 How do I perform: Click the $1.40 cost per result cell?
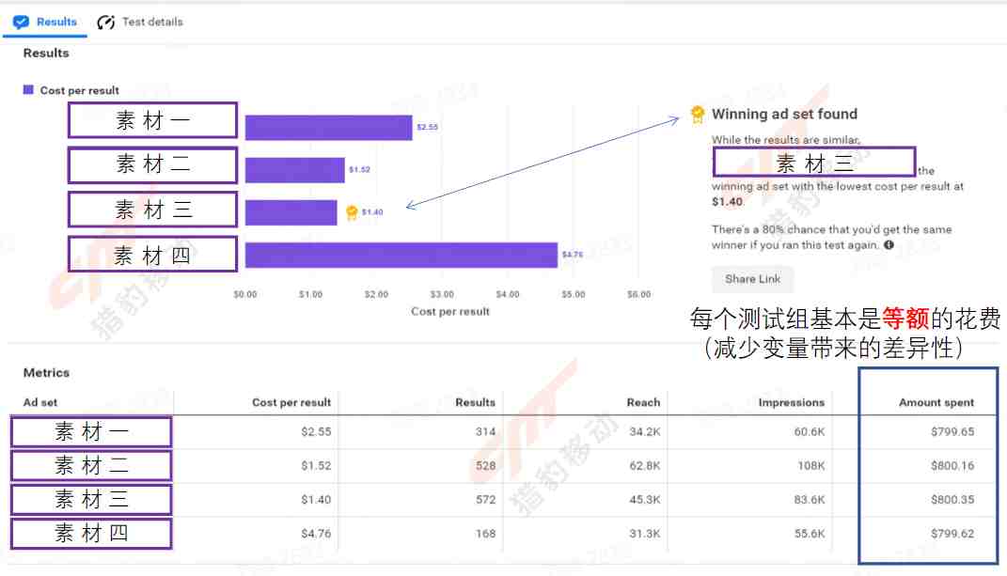pyautogui.click(x=316, y=500)
